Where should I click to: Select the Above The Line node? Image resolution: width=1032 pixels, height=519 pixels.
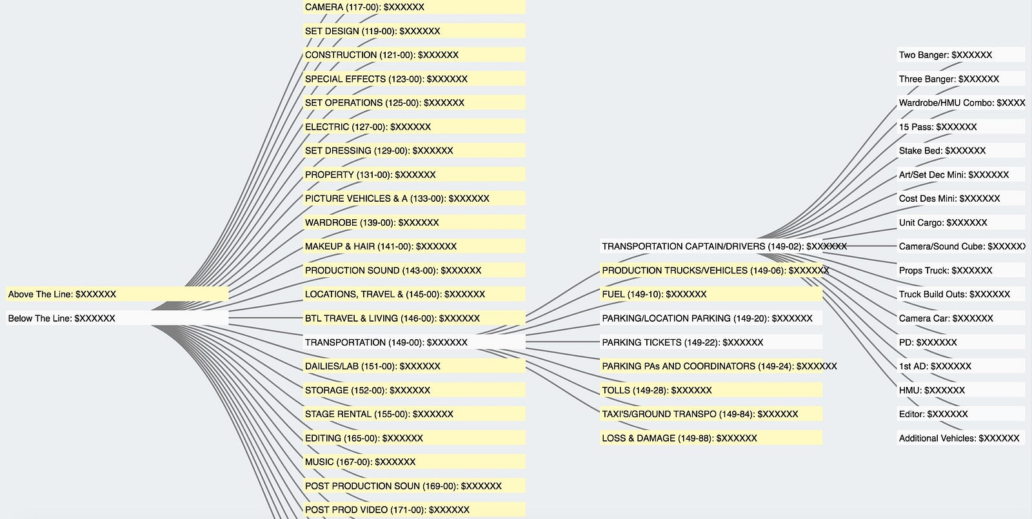coord(117,294)
